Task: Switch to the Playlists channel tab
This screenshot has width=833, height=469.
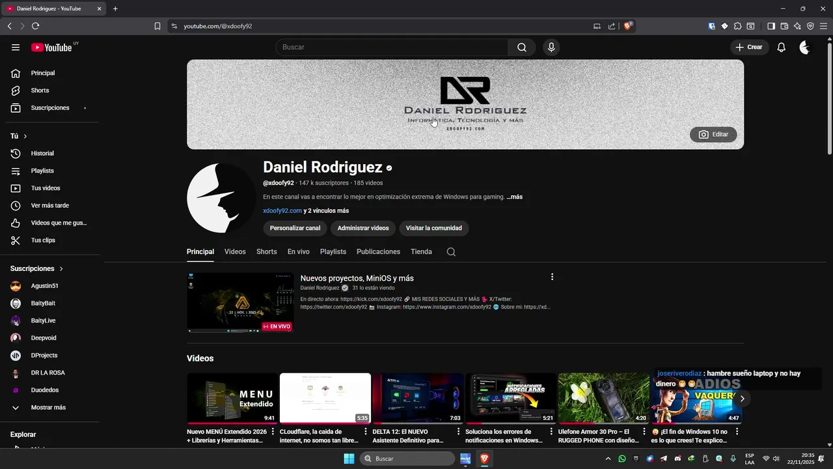Action: (333, 251)
